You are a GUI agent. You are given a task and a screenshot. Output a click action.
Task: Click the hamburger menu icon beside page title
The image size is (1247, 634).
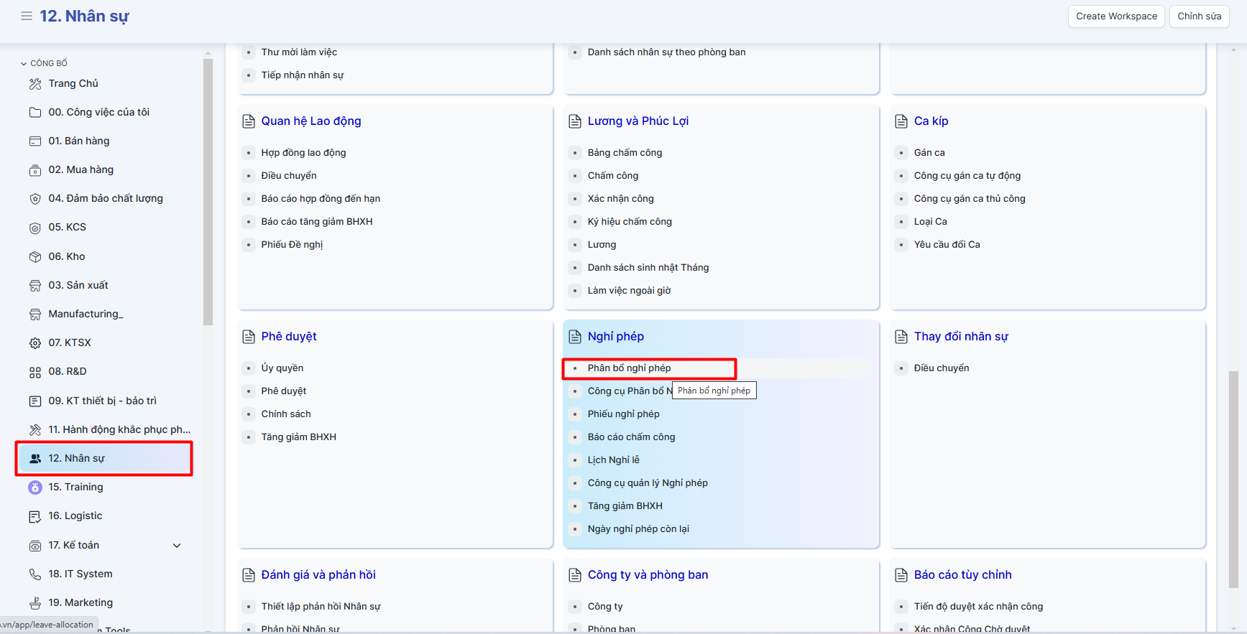(x=27, y=16)
